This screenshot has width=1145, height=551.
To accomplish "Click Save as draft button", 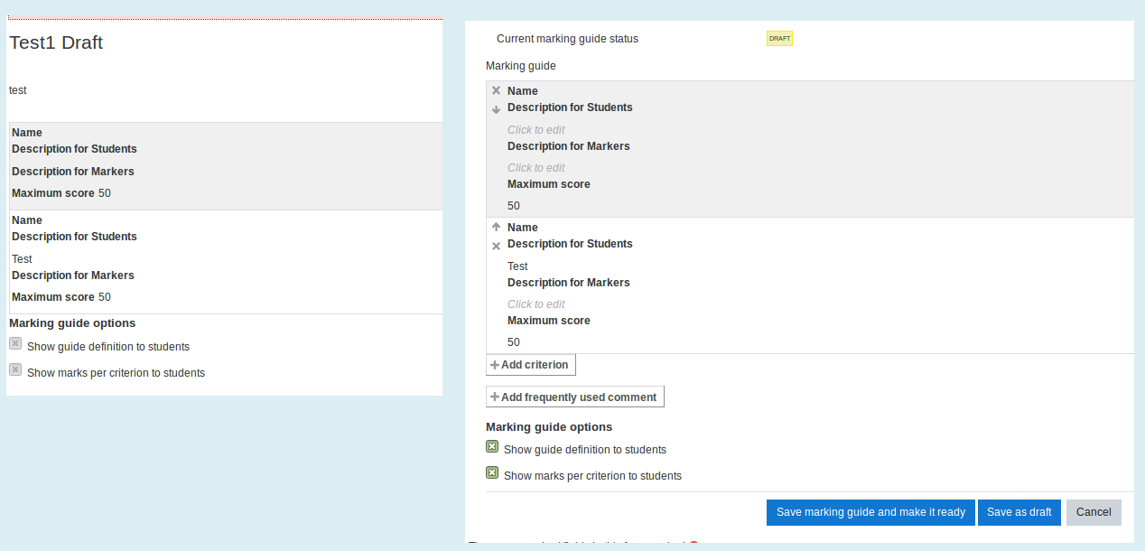I will tap(1019, 512).
